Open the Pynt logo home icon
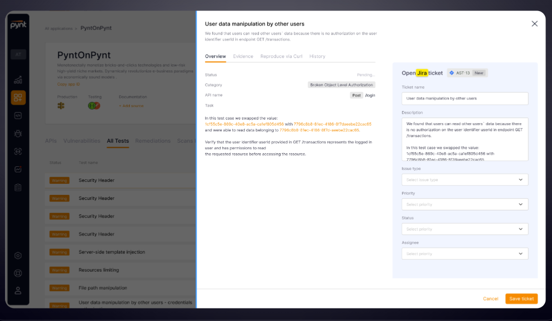Viewport: 552px width, 321px height. point(18,24)
